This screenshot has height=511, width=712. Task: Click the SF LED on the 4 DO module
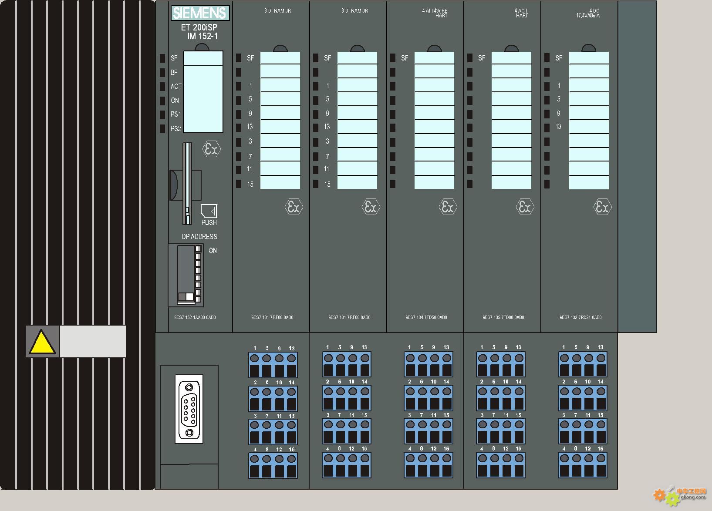click(547, 57)
